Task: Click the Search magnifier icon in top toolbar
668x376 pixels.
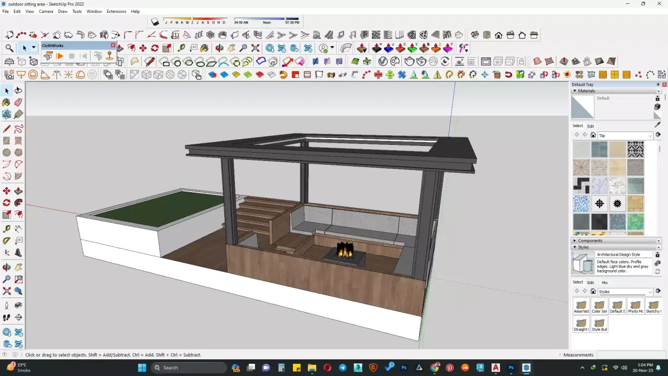Action: [x=9, y=48]
